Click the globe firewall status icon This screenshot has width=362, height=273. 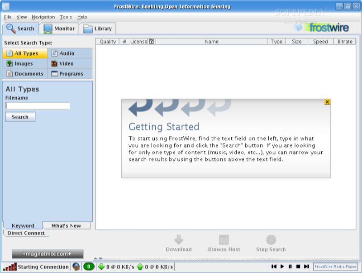coord(76,267)
